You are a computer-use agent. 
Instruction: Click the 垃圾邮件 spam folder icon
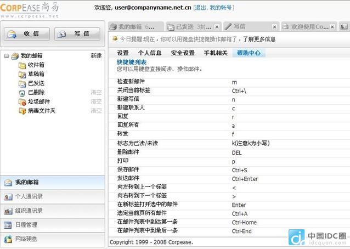coord(22,101)
